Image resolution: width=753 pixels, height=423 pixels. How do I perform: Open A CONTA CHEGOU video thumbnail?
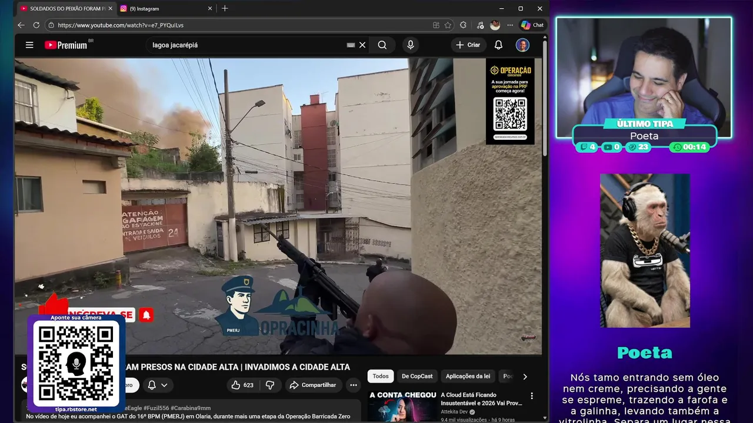(403, 406)
